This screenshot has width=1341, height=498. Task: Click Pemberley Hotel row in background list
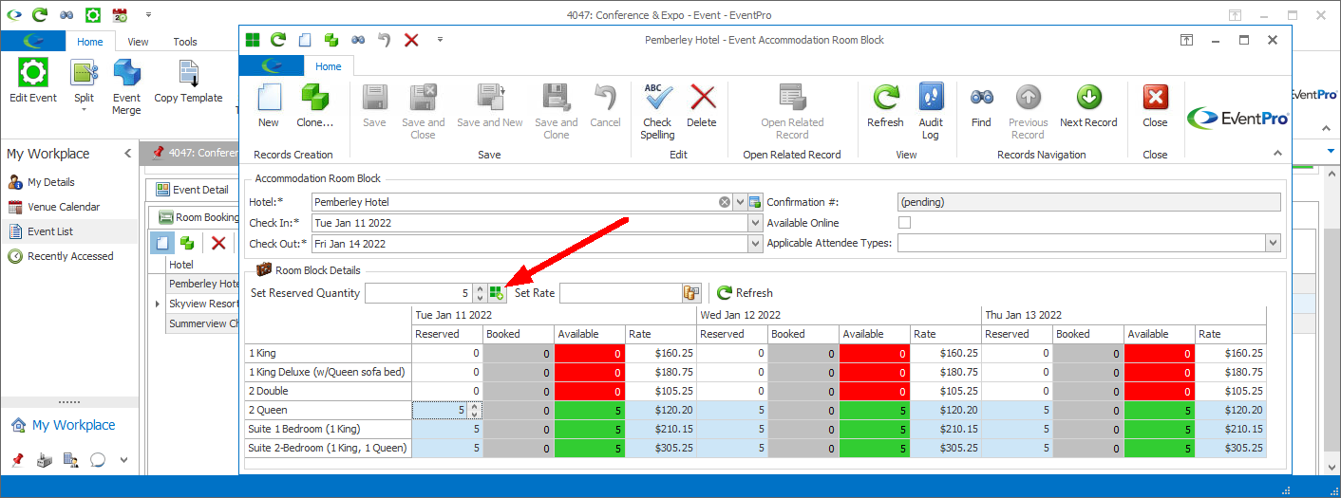tap(204, 284)
